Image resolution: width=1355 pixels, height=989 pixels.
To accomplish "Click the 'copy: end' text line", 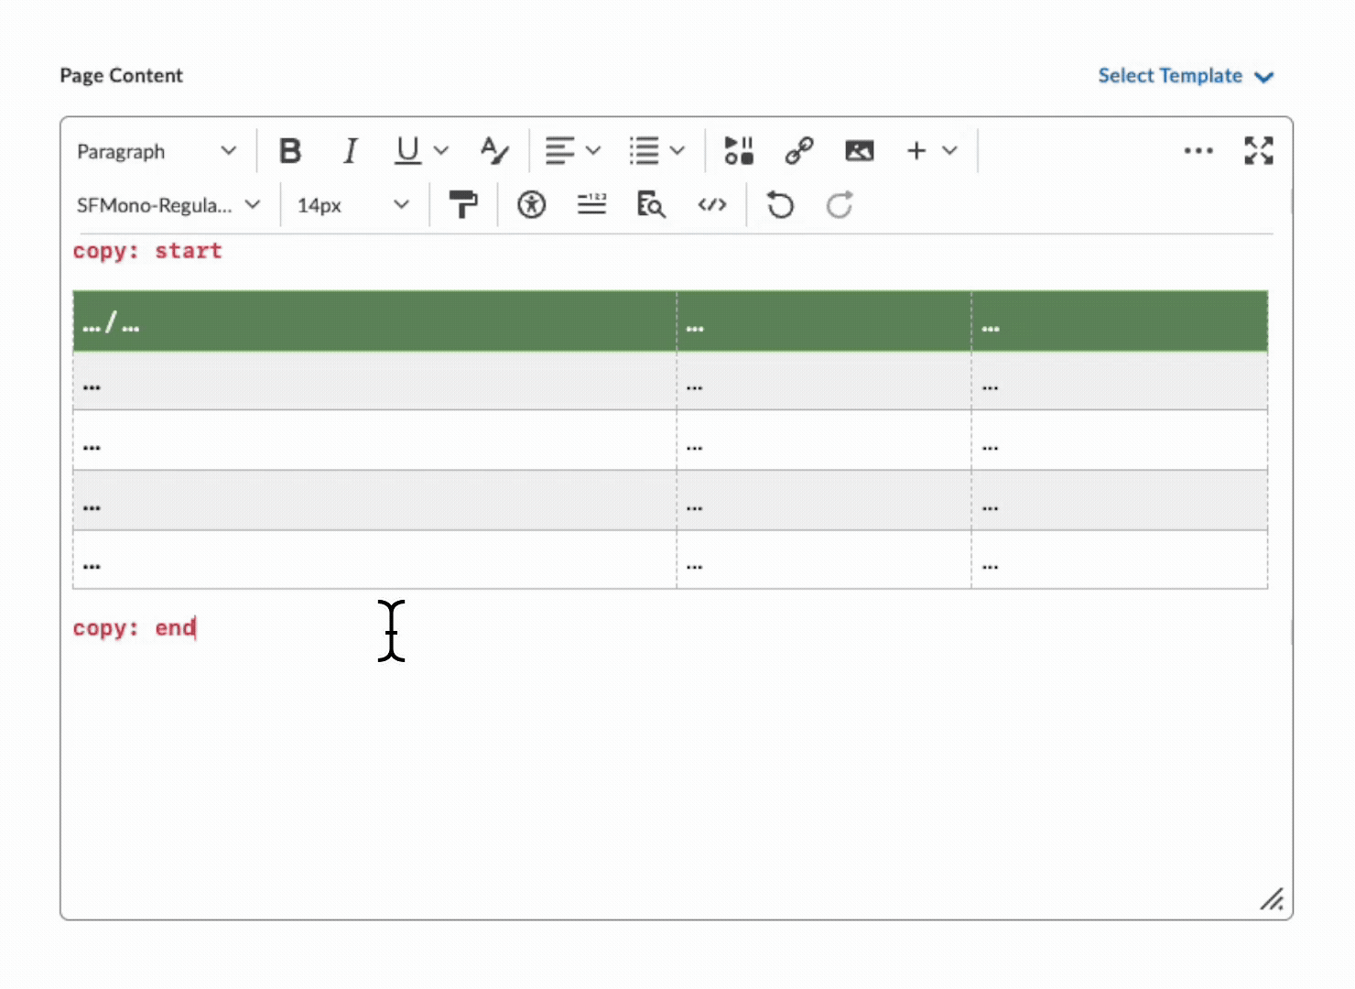I will [134, 628].
